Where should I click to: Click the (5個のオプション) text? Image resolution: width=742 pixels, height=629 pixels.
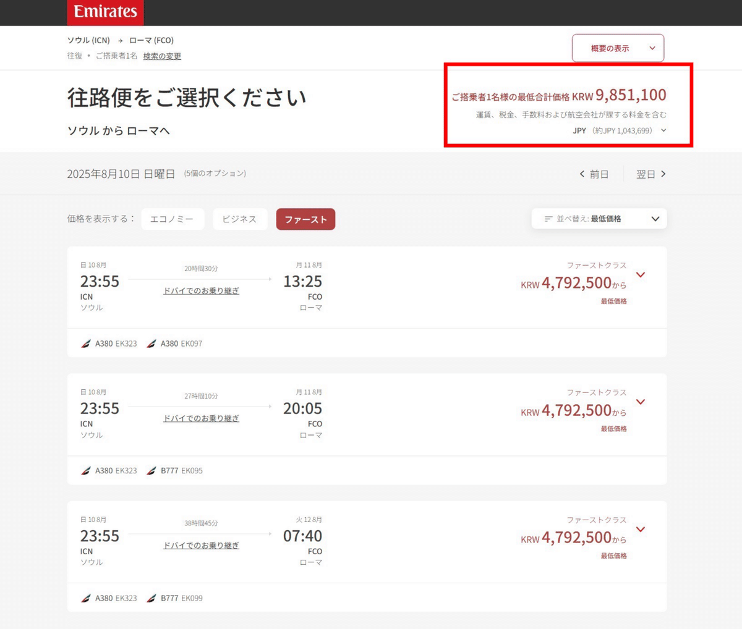tap(215, 174)
